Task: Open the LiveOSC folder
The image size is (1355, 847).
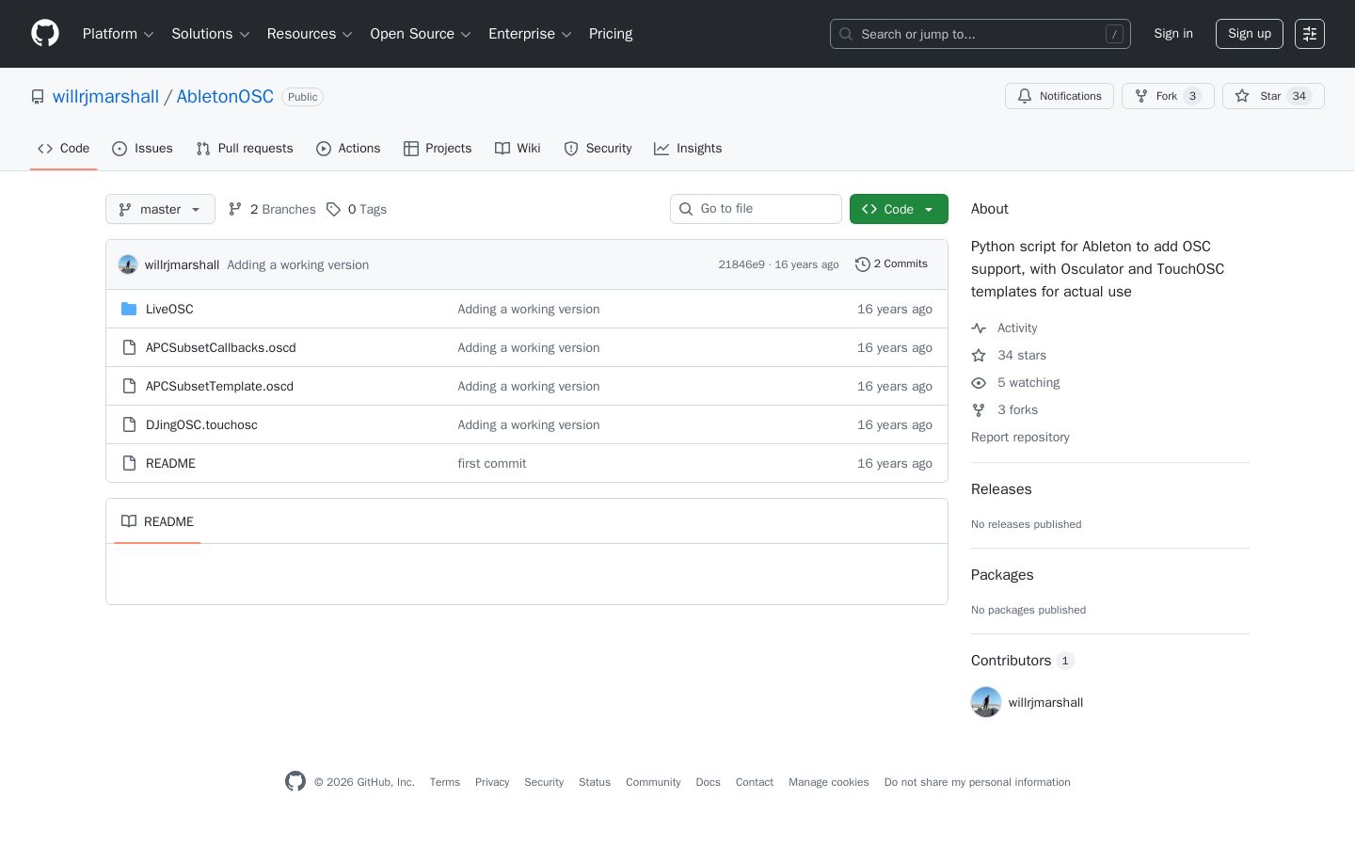Action: tap(169, 309)
